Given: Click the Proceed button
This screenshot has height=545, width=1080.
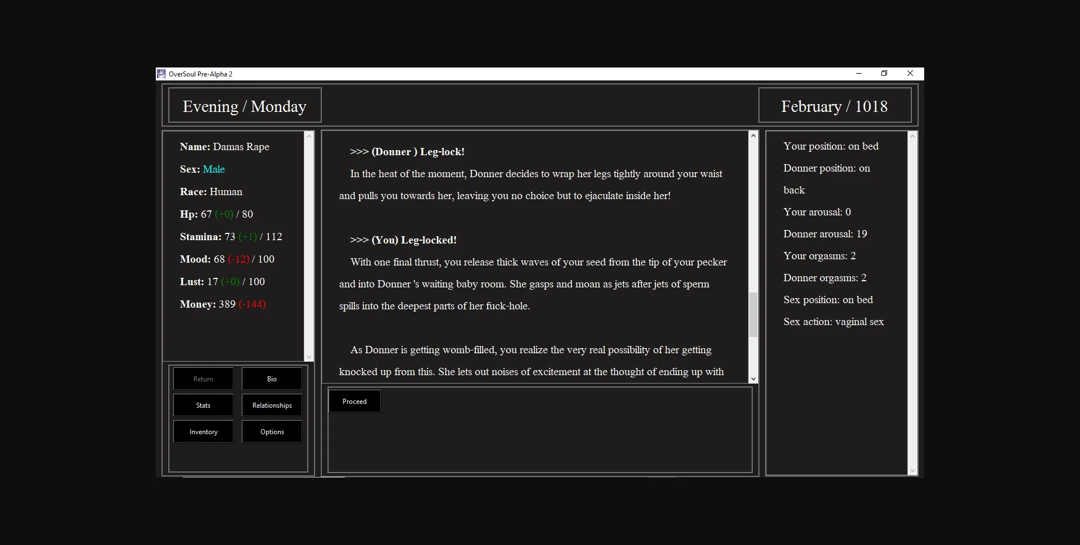Looking at the screenshot, I should pyautogui.click(x=354, y=401).
